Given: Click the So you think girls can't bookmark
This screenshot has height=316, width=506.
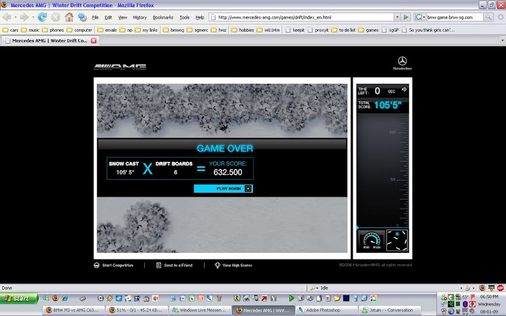Looking at the screenshot, I should [x=428, y=30].
